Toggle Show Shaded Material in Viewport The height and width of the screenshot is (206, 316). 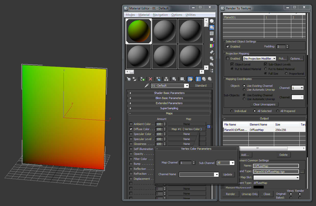coord(190,79)
